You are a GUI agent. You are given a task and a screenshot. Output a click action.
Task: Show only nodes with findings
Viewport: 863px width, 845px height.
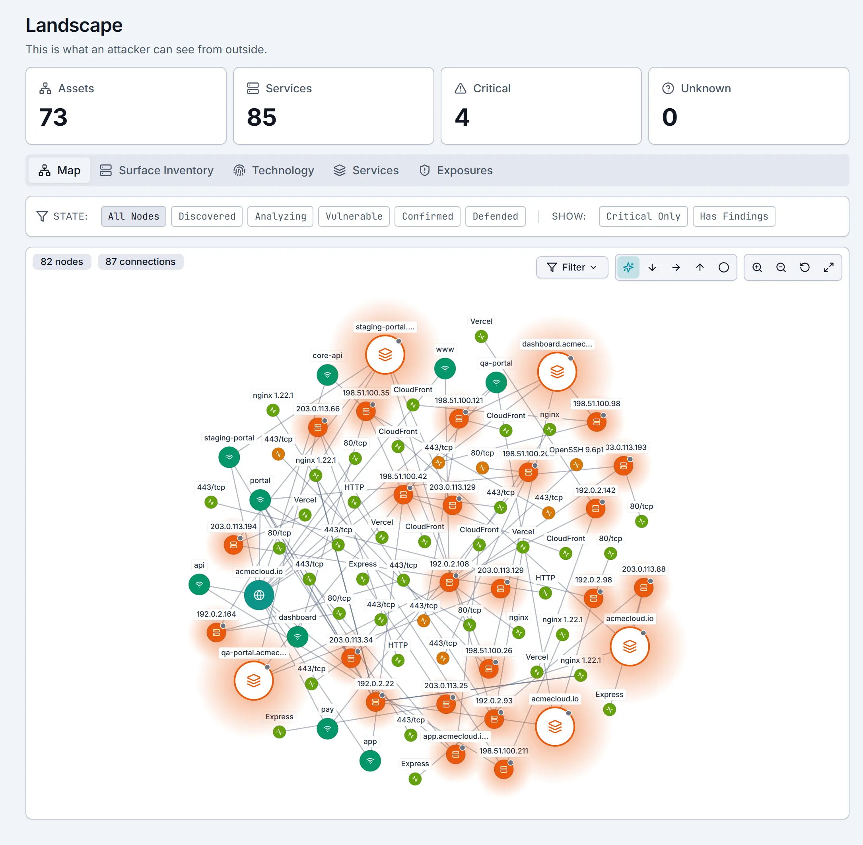(733, 216)
